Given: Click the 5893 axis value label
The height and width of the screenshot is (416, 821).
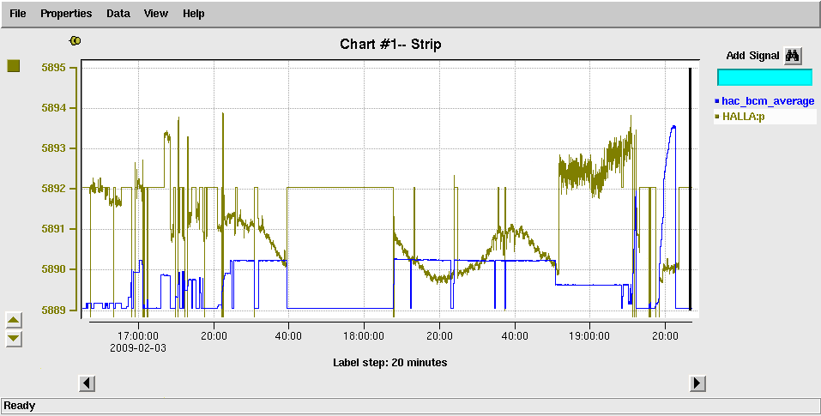Looking at the screenshot, I should pyautogui.click(x=53, y=148).
